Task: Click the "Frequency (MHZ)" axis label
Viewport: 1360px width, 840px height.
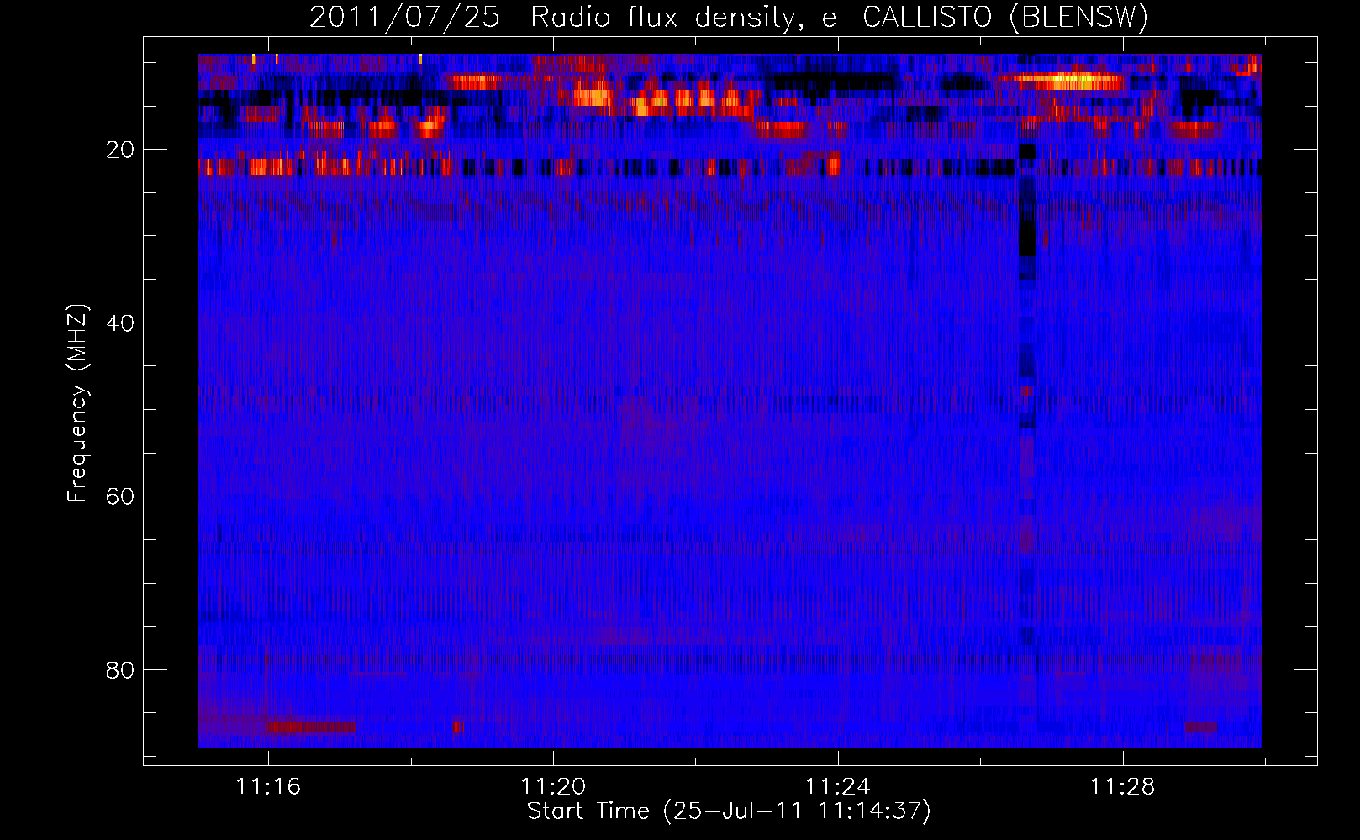Action: 77,404
